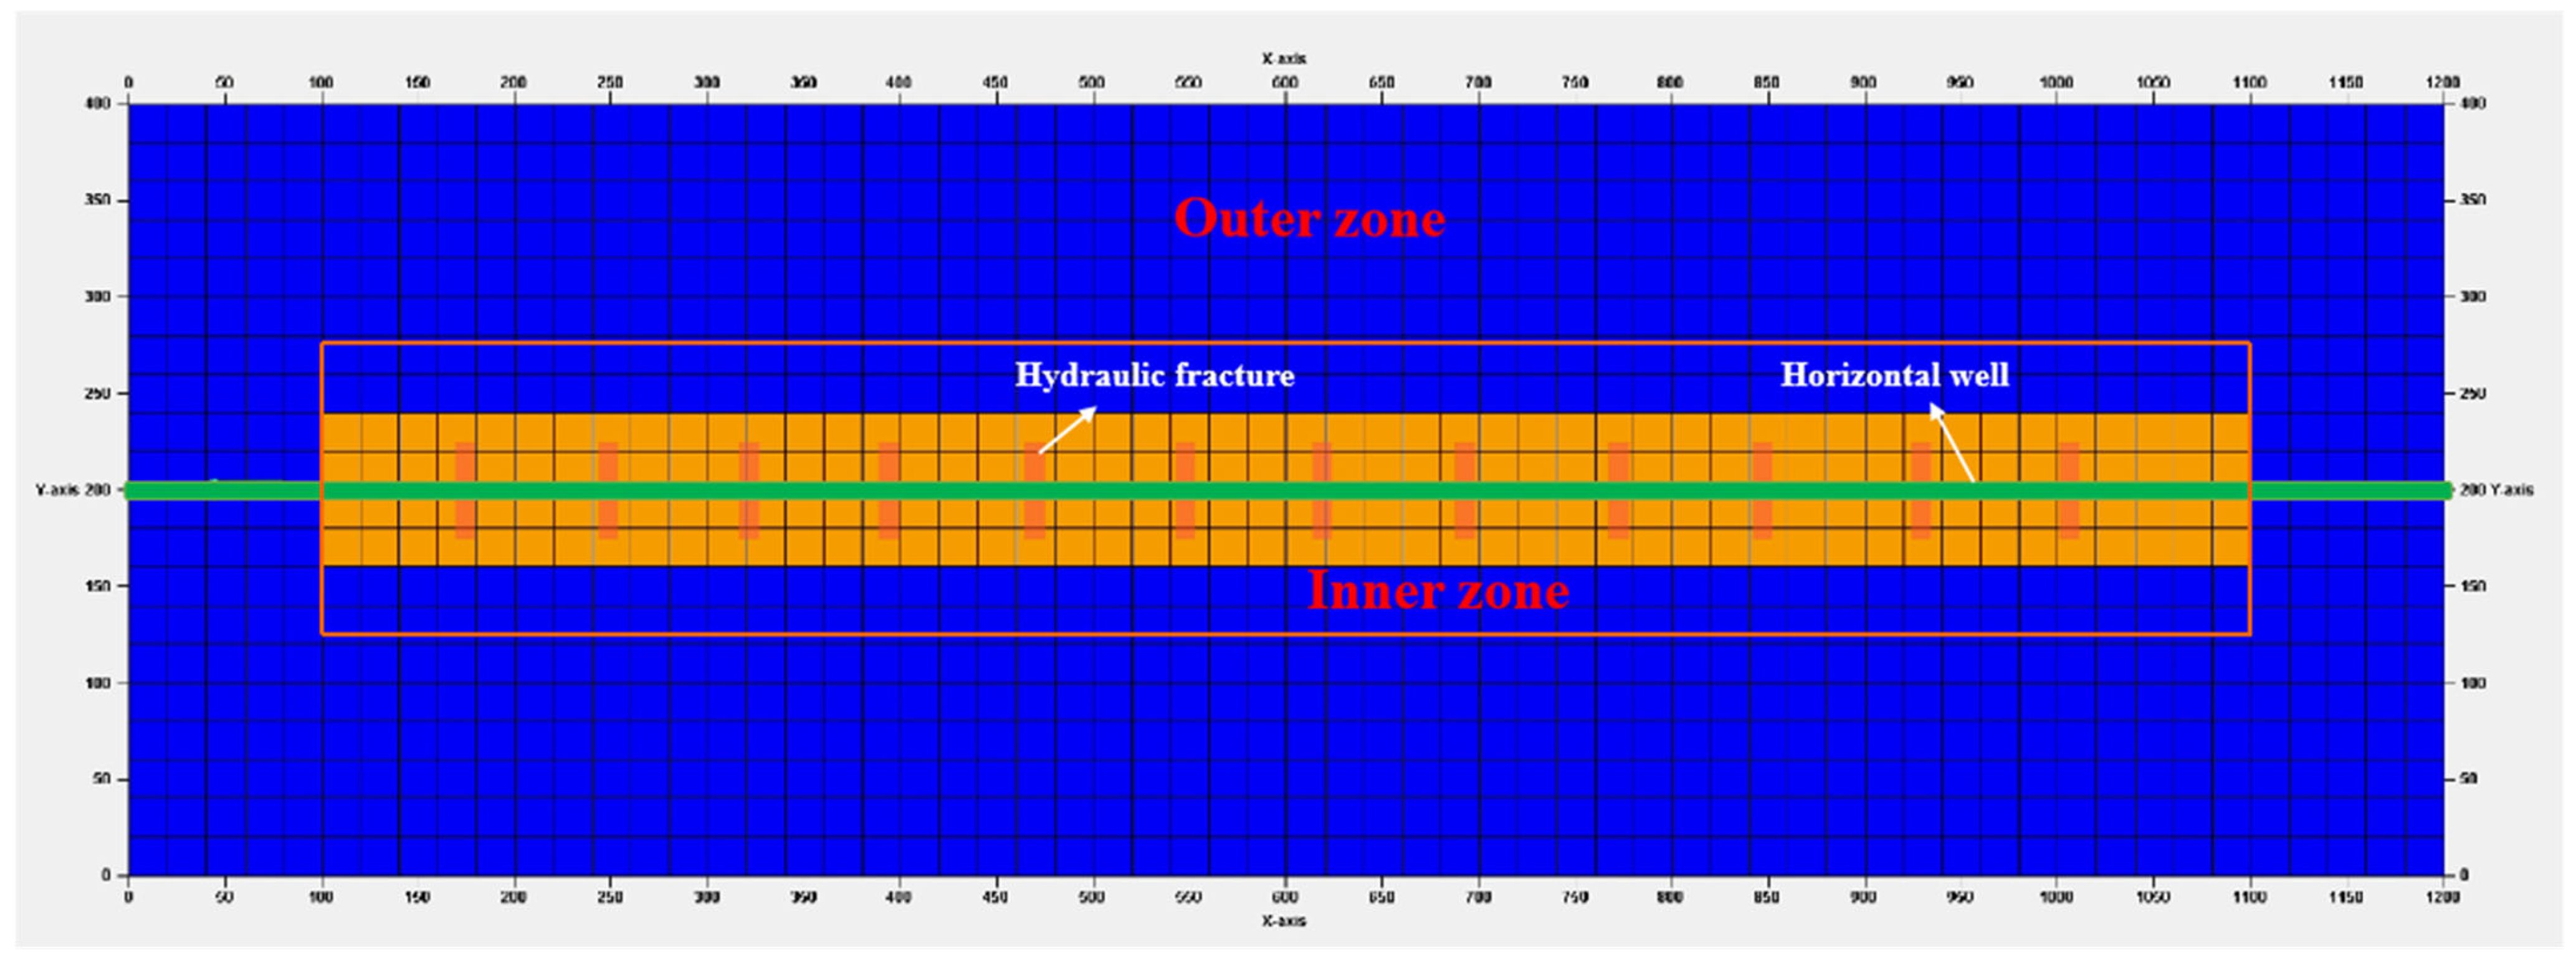
Task: Click the 50 tick on right Y-axis
Action: [x=2468, y=779]
